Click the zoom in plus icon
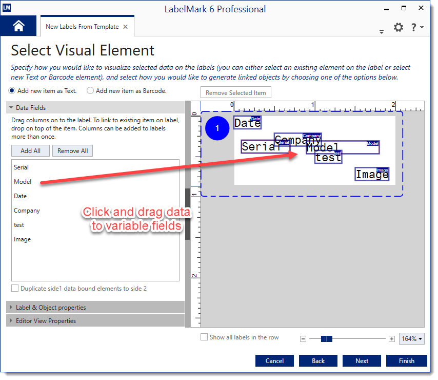Screen dimensions: 438x380 click(x=392, y=339)
